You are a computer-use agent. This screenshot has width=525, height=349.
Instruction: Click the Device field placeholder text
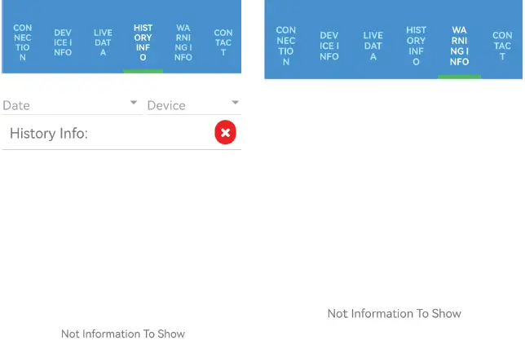click(166, 105)
